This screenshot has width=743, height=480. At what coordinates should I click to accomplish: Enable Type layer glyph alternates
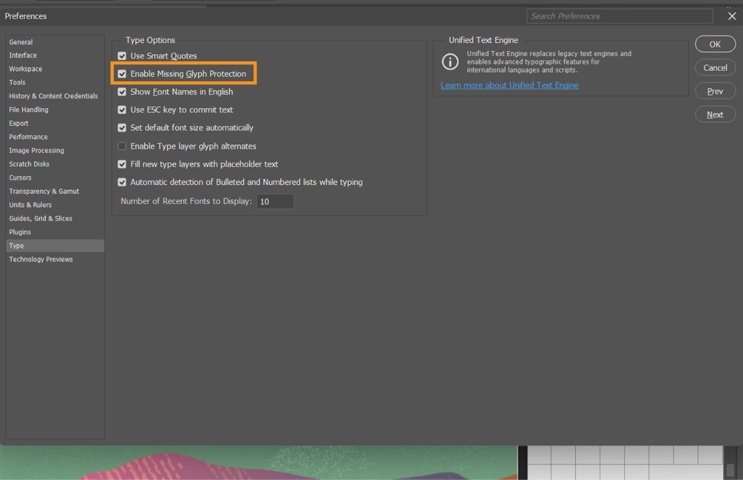pos(122,146)
